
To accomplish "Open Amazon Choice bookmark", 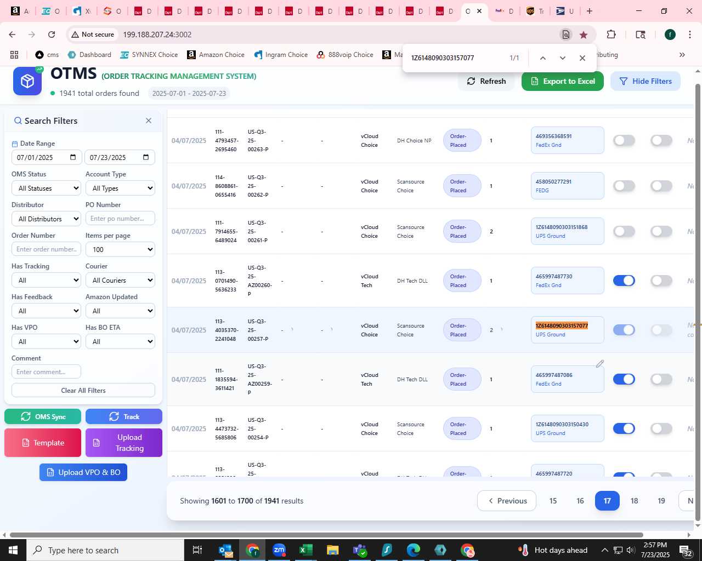I will coord(216,55).
